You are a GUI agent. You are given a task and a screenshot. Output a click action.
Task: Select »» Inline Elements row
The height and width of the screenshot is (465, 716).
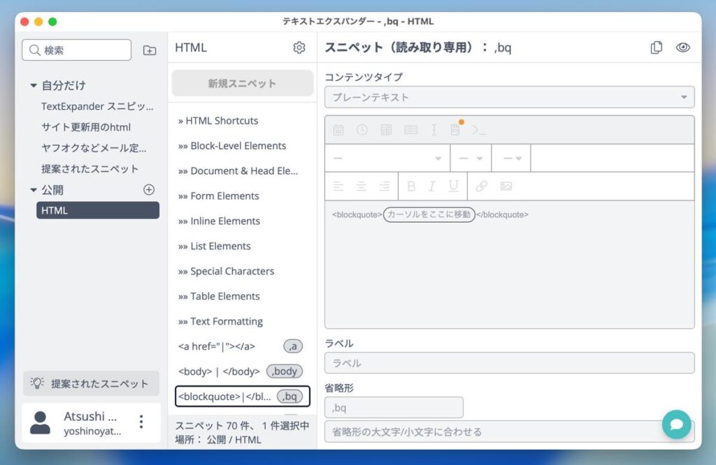(243, 221)
